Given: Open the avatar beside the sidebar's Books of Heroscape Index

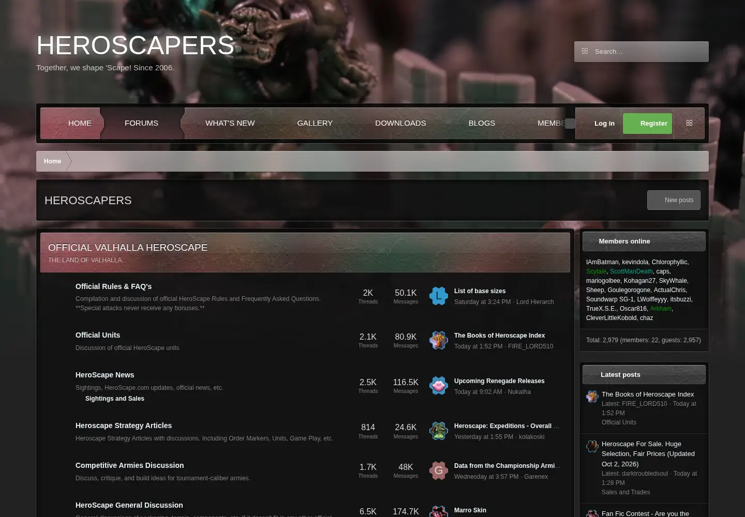Looking at the screenshot, I should [x=592, y=397].
